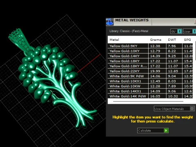Click the 12.38 grams value

pyautogui.click(x=155, y=46)
